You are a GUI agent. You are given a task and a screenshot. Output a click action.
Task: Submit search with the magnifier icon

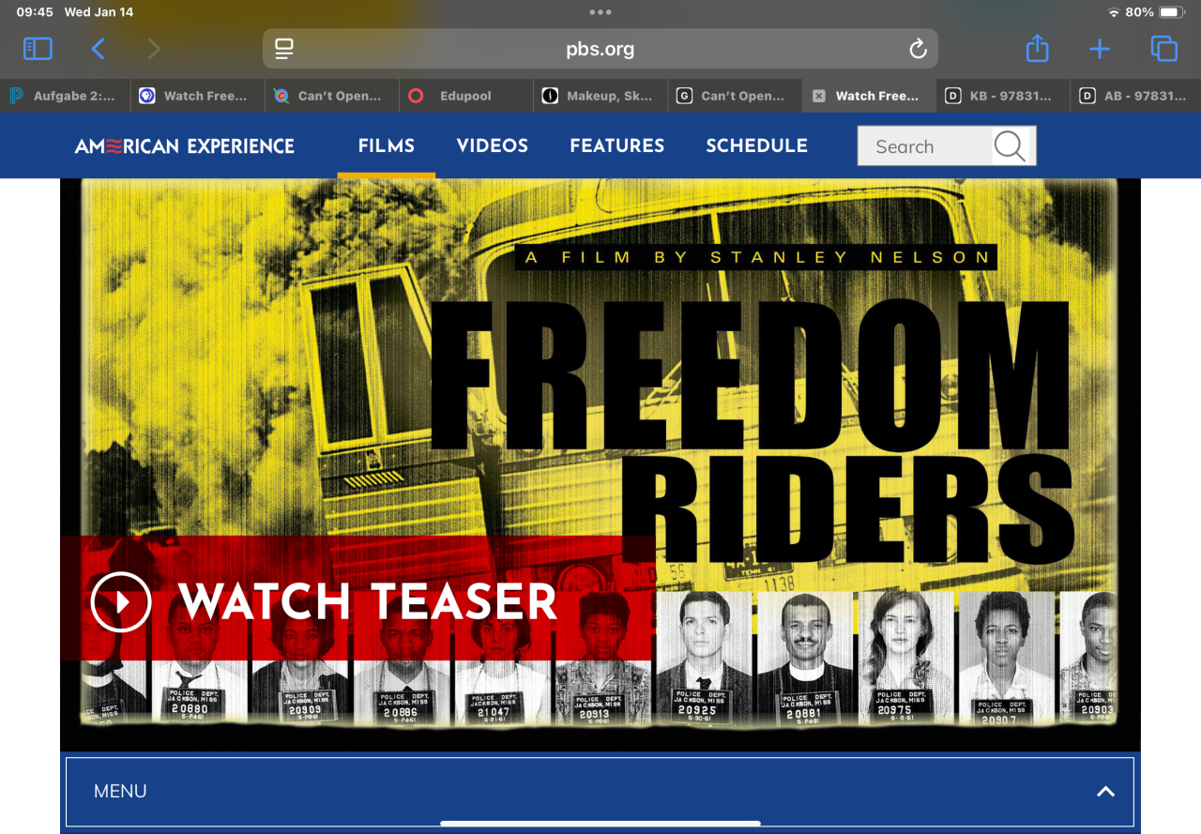[x=1011, y=146]
